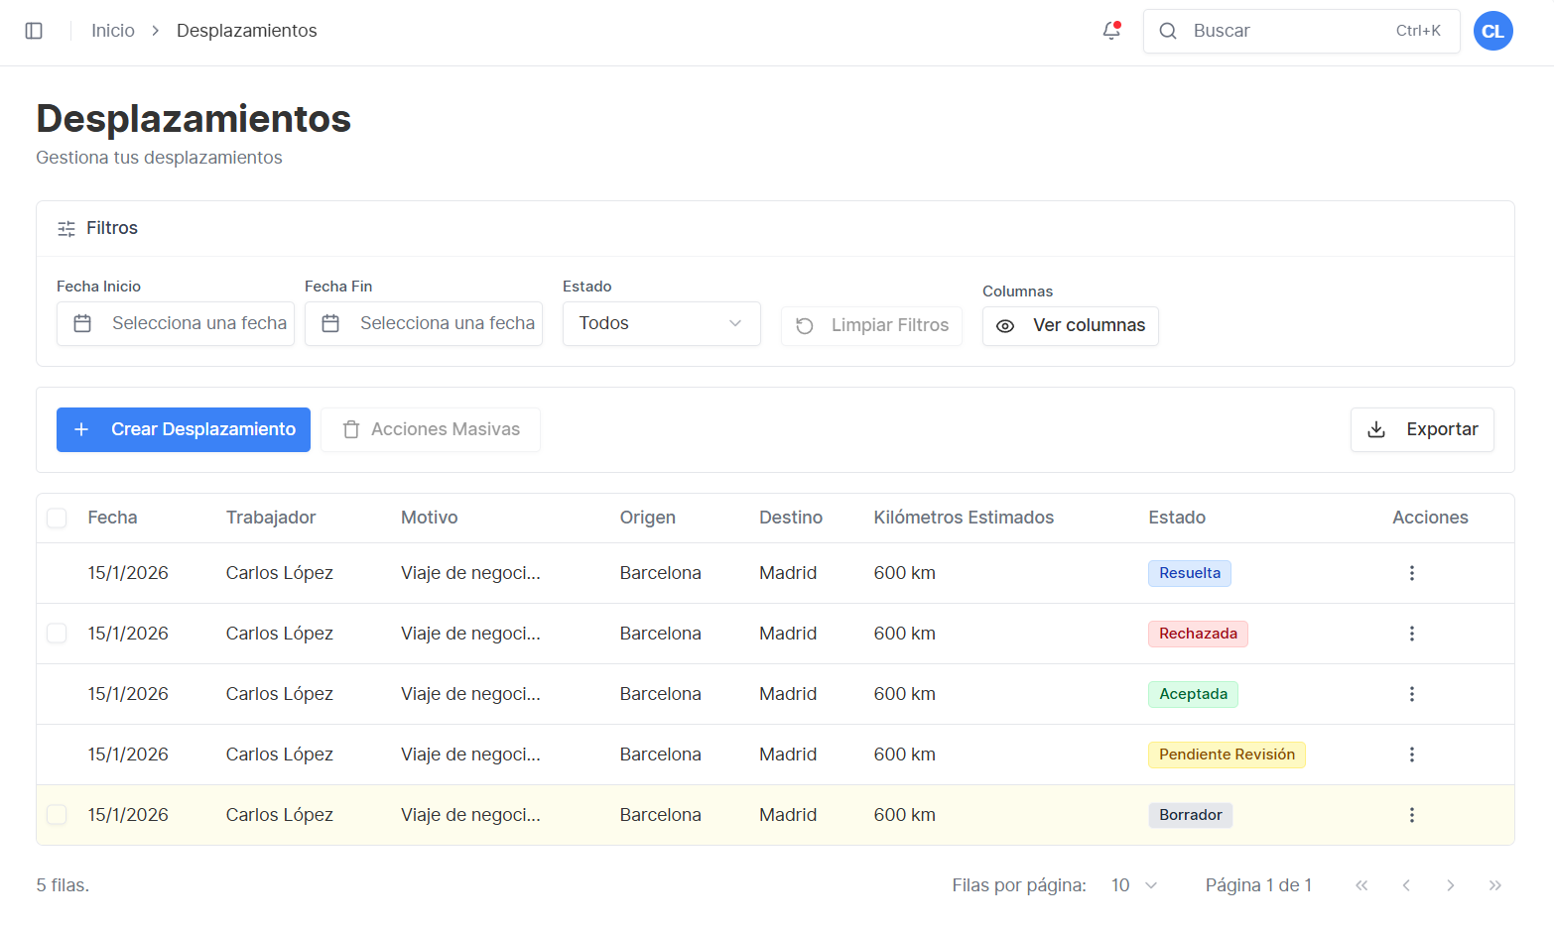Image resolution: width=1554 pixels, height=929 pixels.
Task: Click the Aceptada status badge
Action: (x=1193, y=694)
